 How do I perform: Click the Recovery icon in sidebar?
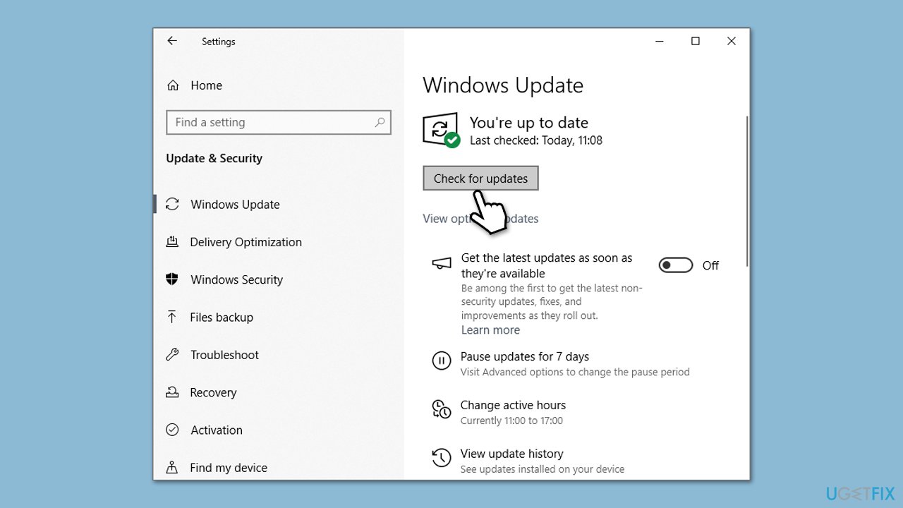172,392
